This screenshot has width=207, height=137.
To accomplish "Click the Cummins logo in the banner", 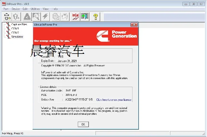I will (103, 36).
